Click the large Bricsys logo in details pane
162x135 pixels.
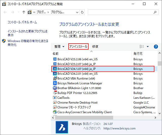(x=62, y=127)
